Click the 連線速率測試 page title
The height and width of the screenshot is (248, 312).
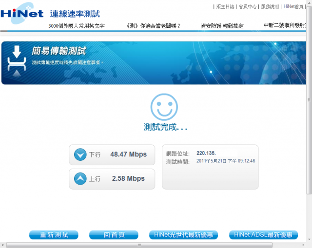(x=75, y=14)
